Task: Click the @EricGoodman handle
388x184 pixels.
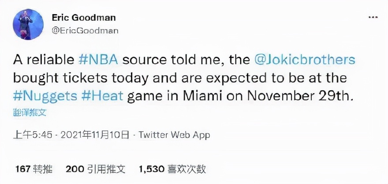Action: coord(86,31)
